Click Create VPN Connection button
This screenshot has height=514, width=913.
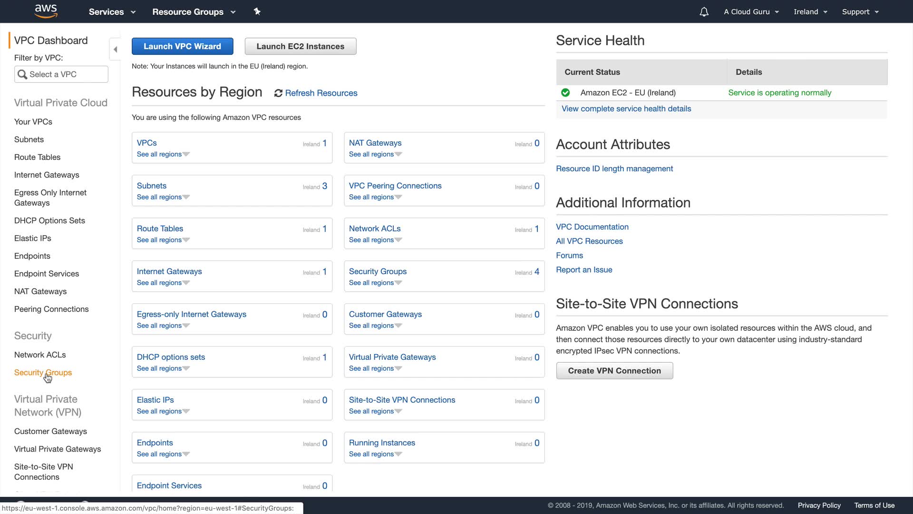click(614, 371)
